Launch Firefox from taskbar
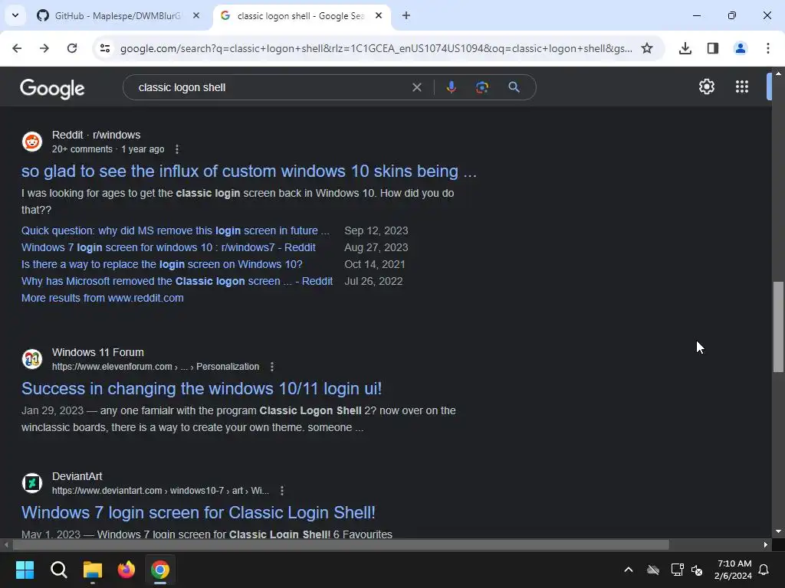Screen dimensions: 785x588 coord(126,570)
